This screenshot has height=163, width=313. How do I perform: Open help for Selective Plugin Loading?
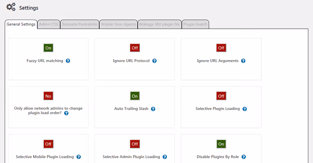245,109
